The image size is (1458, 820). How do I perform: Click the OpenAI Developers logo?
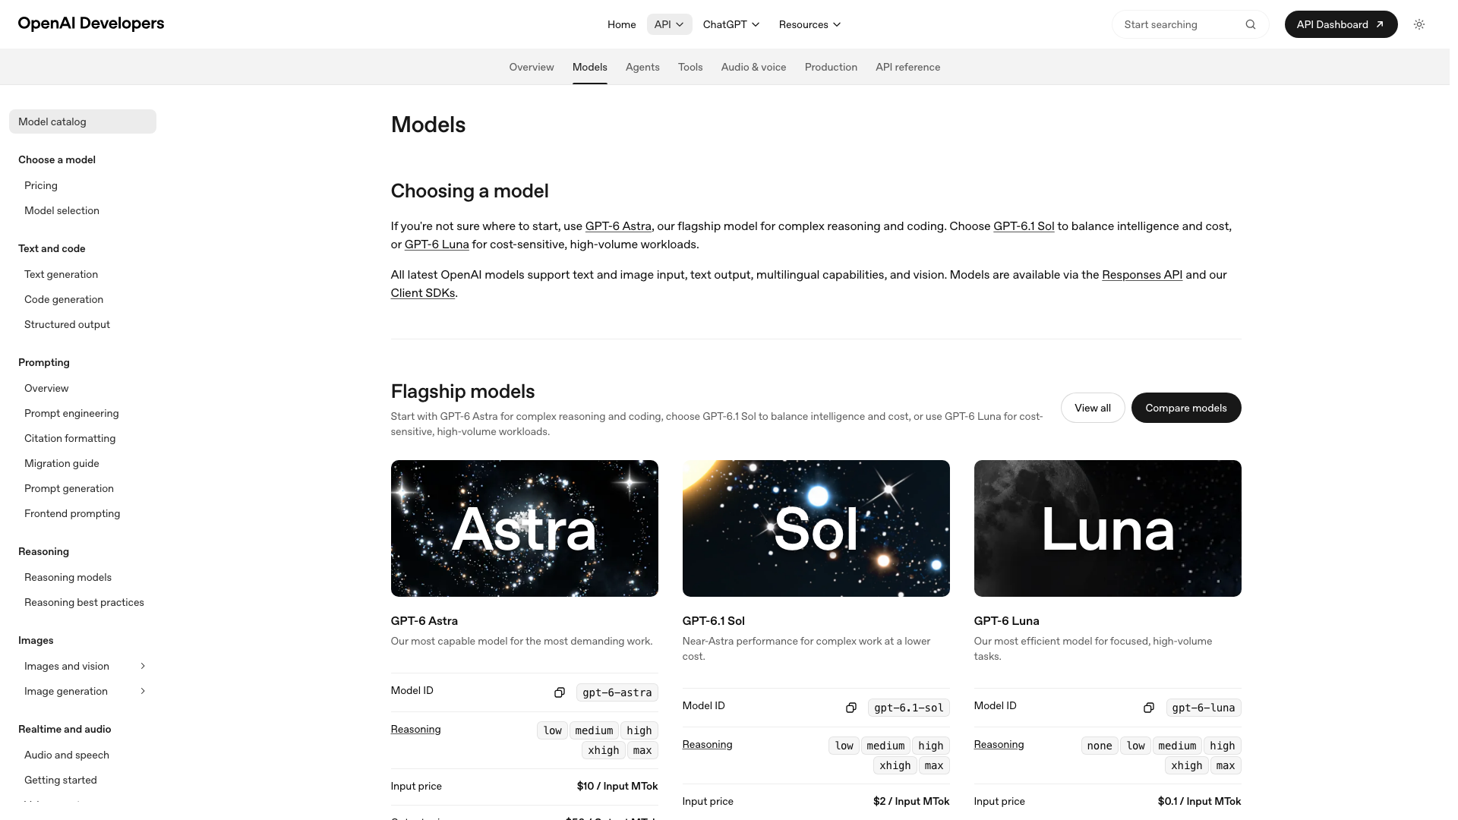91,24
